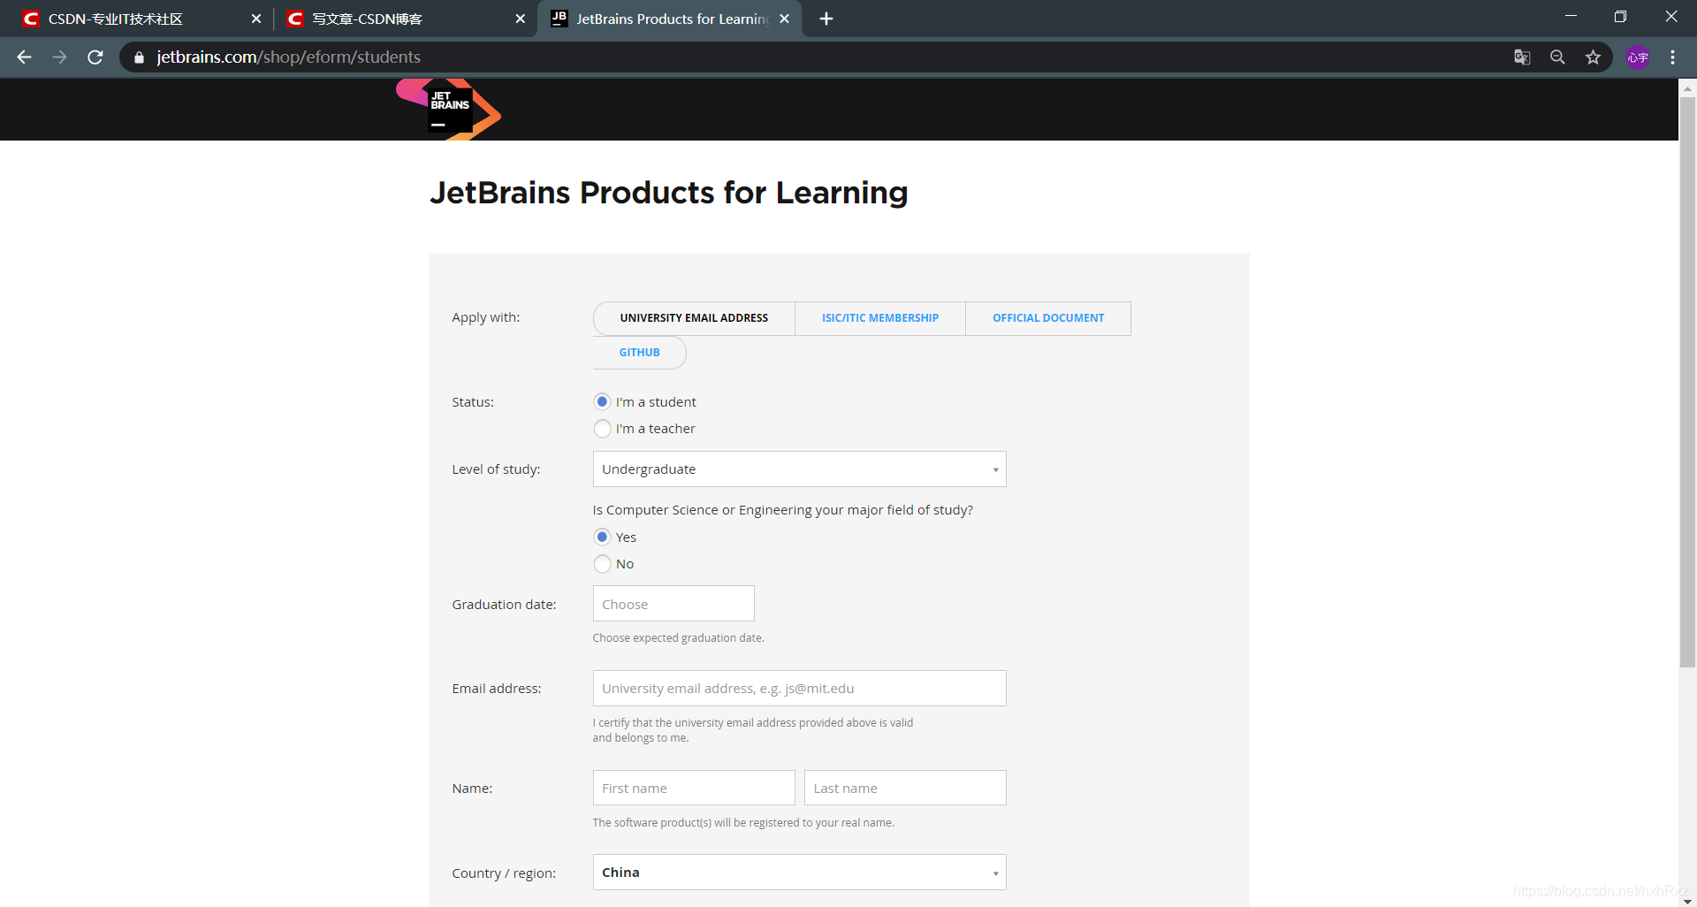Select the JetBrains Products for Learning tab
The width and height of the screenshot is (1697, 907).
[x=669, y=19]
